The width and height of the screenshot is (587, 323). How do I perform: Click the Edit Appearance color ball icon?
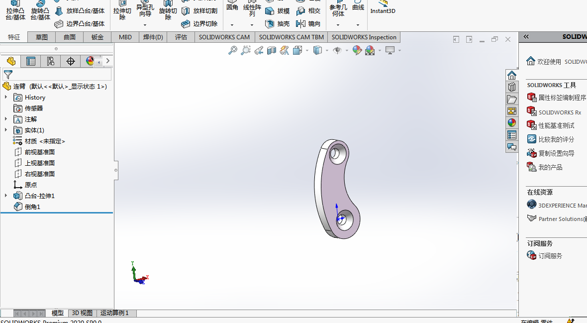[357, 50]
